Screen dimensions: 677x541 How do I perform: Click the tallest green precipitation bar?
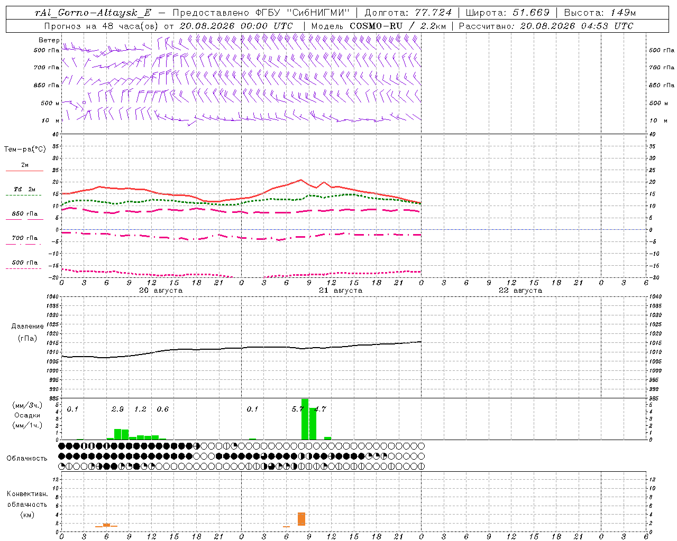coord(305,419)
